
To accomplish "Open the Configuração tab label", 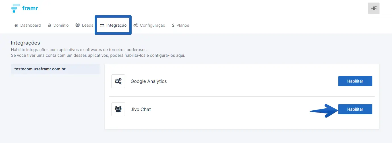I will (x=152, y=25).
